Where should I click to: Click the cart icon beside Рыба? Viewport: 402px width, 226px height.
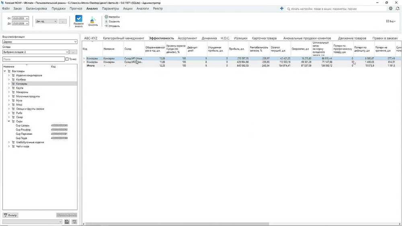(x=13, y=113)
